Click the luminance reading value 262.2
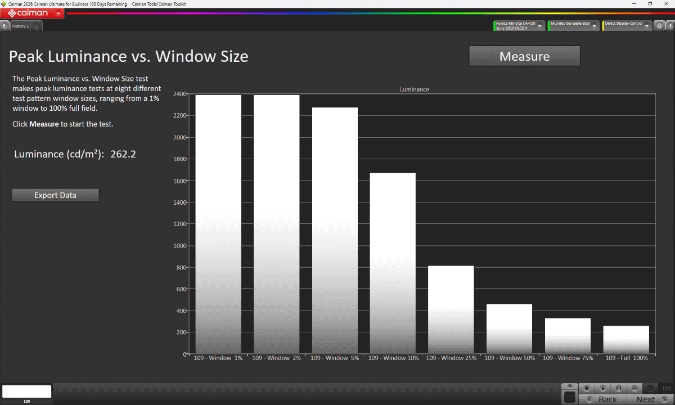Viewport: 675px width, 405px height. pos(123,154)
